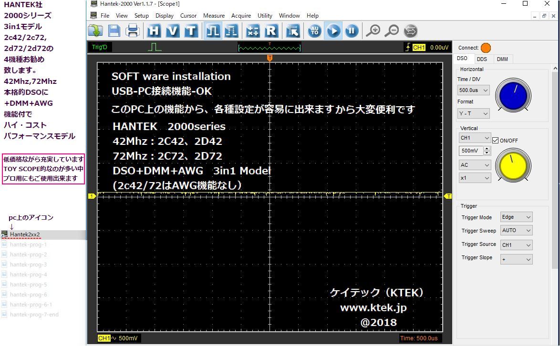Select the yellow channel 1 ground marker
Image resolution: width=560 pixels, height=346 pixels.
(92, 196)
